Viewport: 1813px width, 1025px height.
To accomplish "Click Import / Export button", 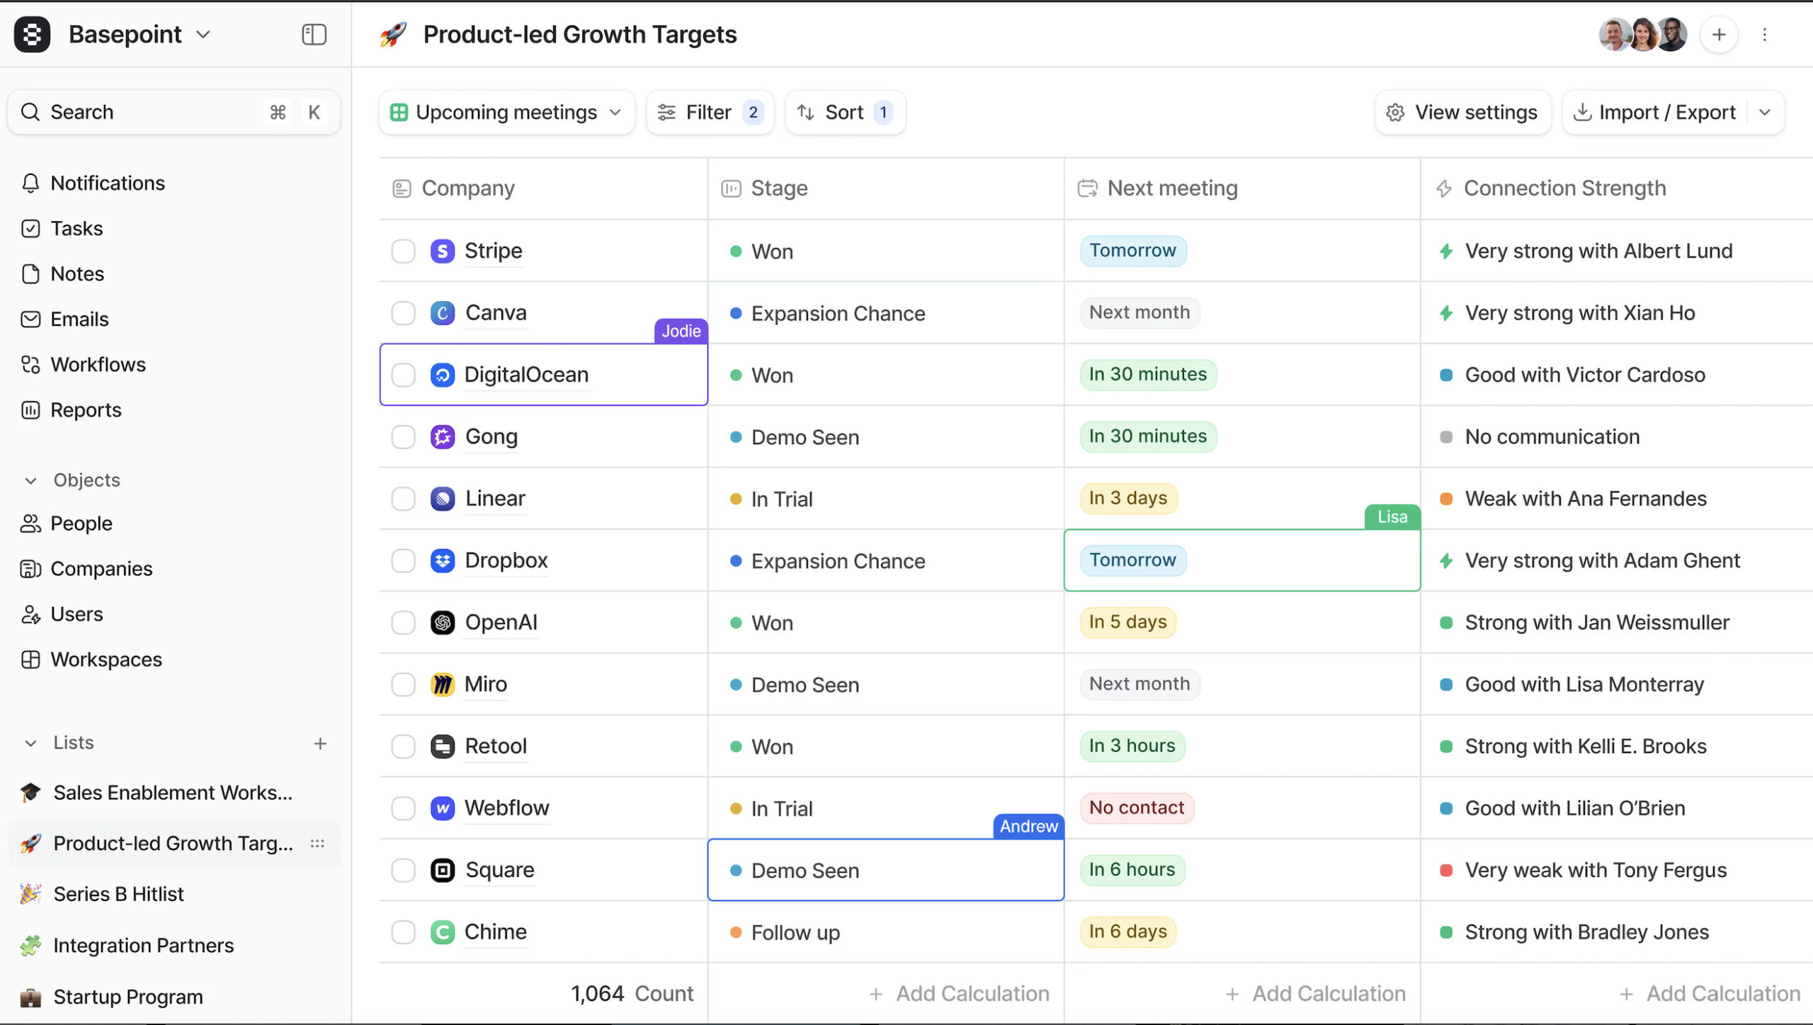I will pyautogui.click(x=1655, y=112).
